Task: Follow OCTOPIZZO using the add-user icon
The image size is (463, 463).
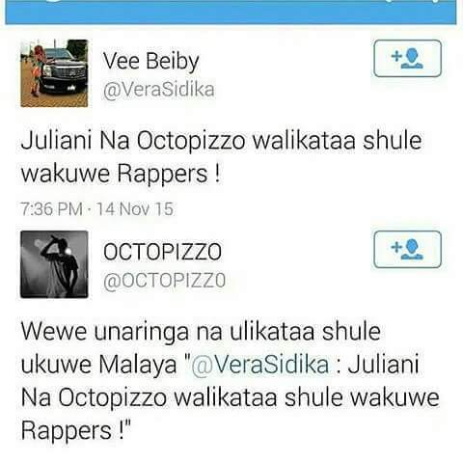Action: click(407, 249)
